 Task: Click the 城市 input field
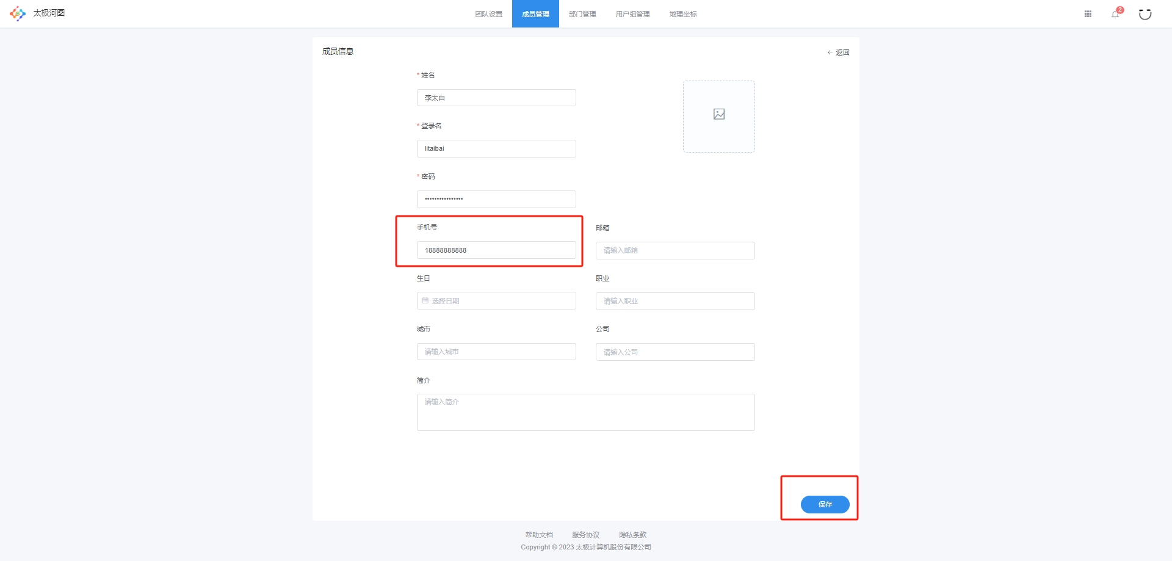click(496, 352)
